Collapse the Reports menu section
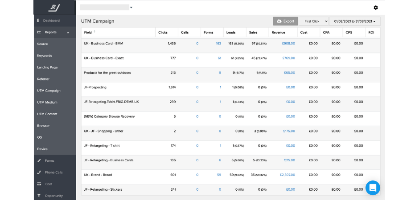The width and height of the screenshot is (419, 200). coord(68,32)
